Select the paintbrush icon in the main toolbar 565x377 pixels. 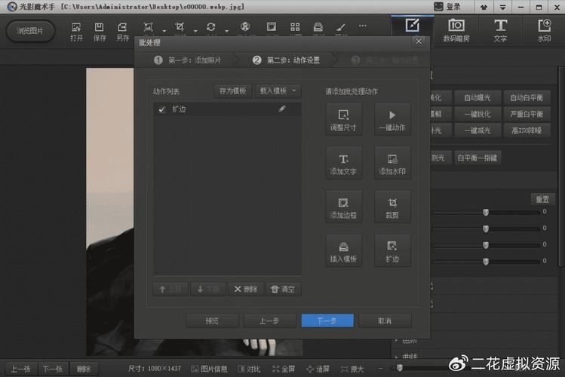point(341,27)
